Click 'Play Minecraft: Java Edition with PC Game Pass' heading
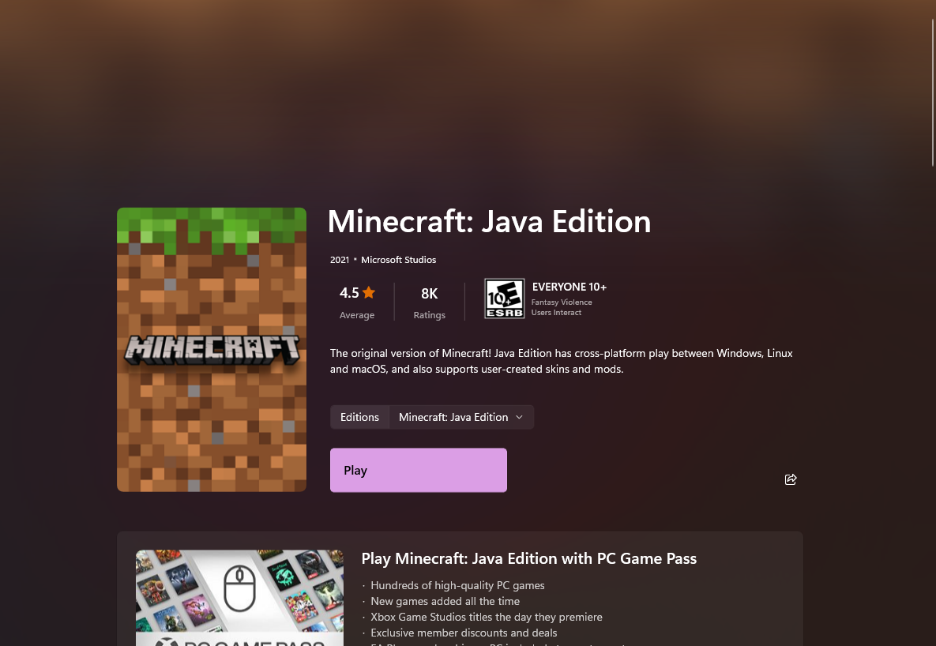Image resolution: width=936 pixels, height=646 pixels. pyautogui.click(x=529, y=558)
